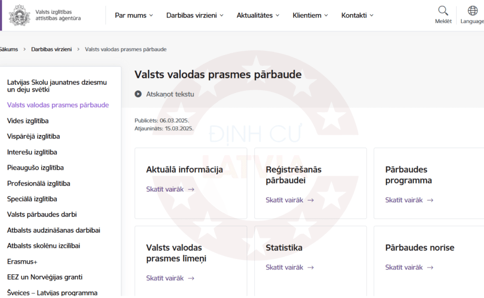This screenshot has height=298, width=484.
Task: Open the Aktualitātes dropdown menu
Action: (258, 15)
